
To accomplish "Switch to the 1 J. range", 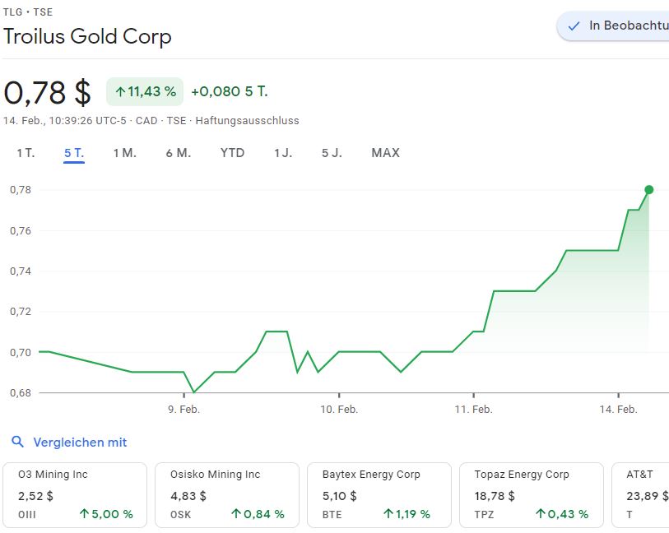I will [283, 153].
